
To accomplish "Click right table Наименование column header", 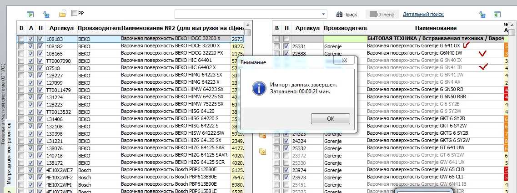I will coord(435,28).
